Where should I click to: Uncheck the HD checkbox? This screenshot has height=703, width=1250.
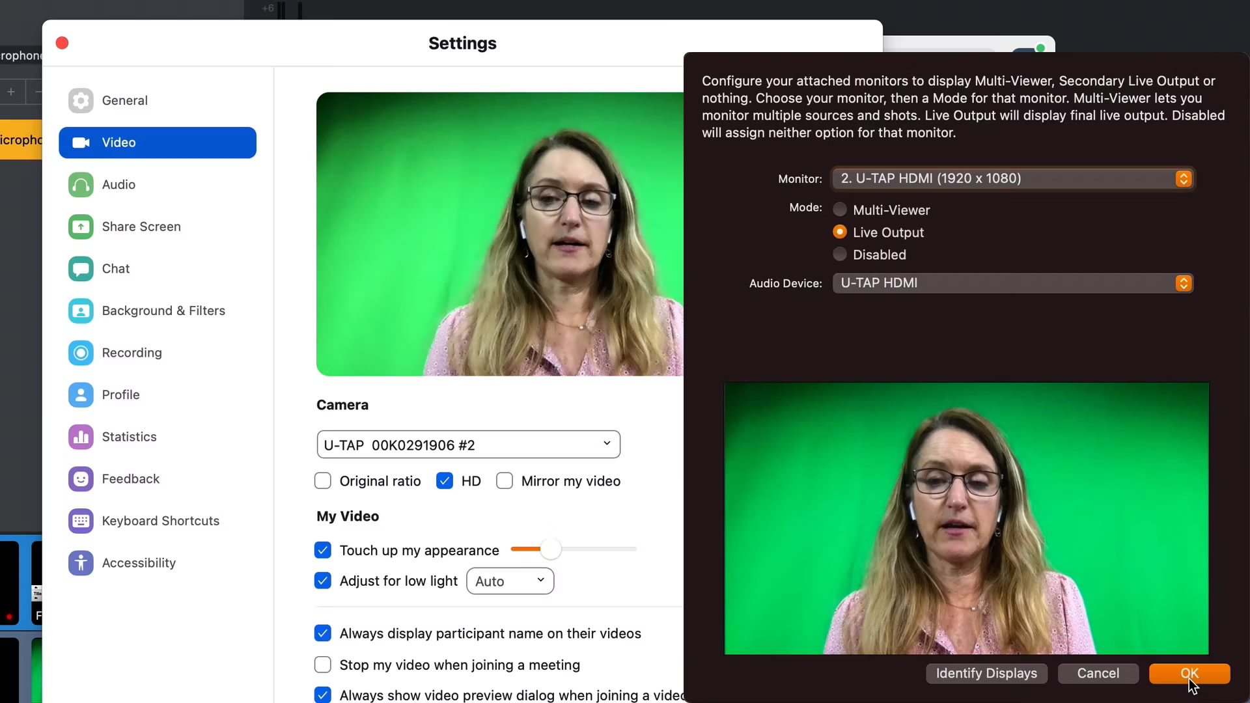tap(445, 481)
